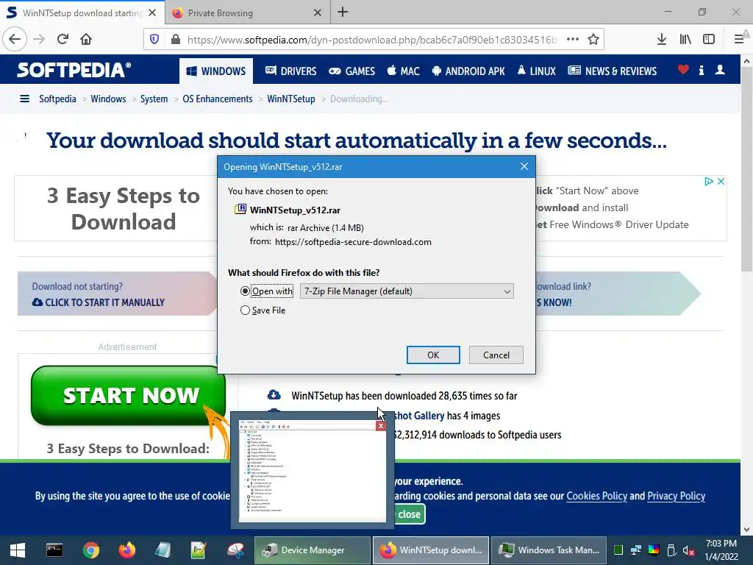Click the muted volume tray icon

[688, 550]
